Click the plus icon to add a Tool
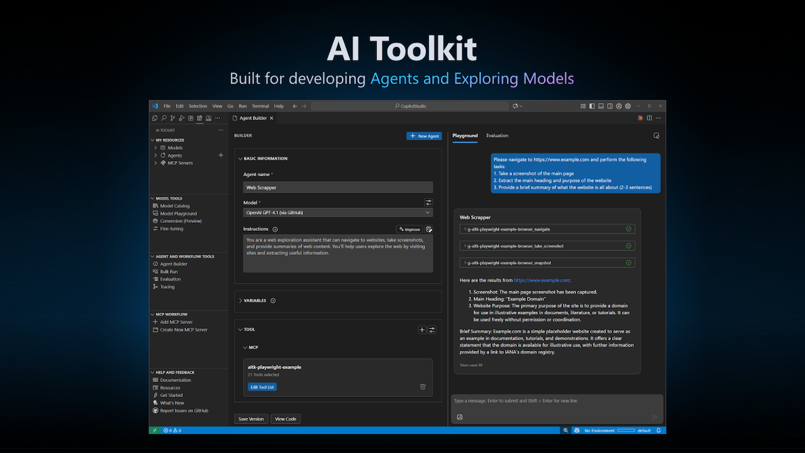 (422, 329)
